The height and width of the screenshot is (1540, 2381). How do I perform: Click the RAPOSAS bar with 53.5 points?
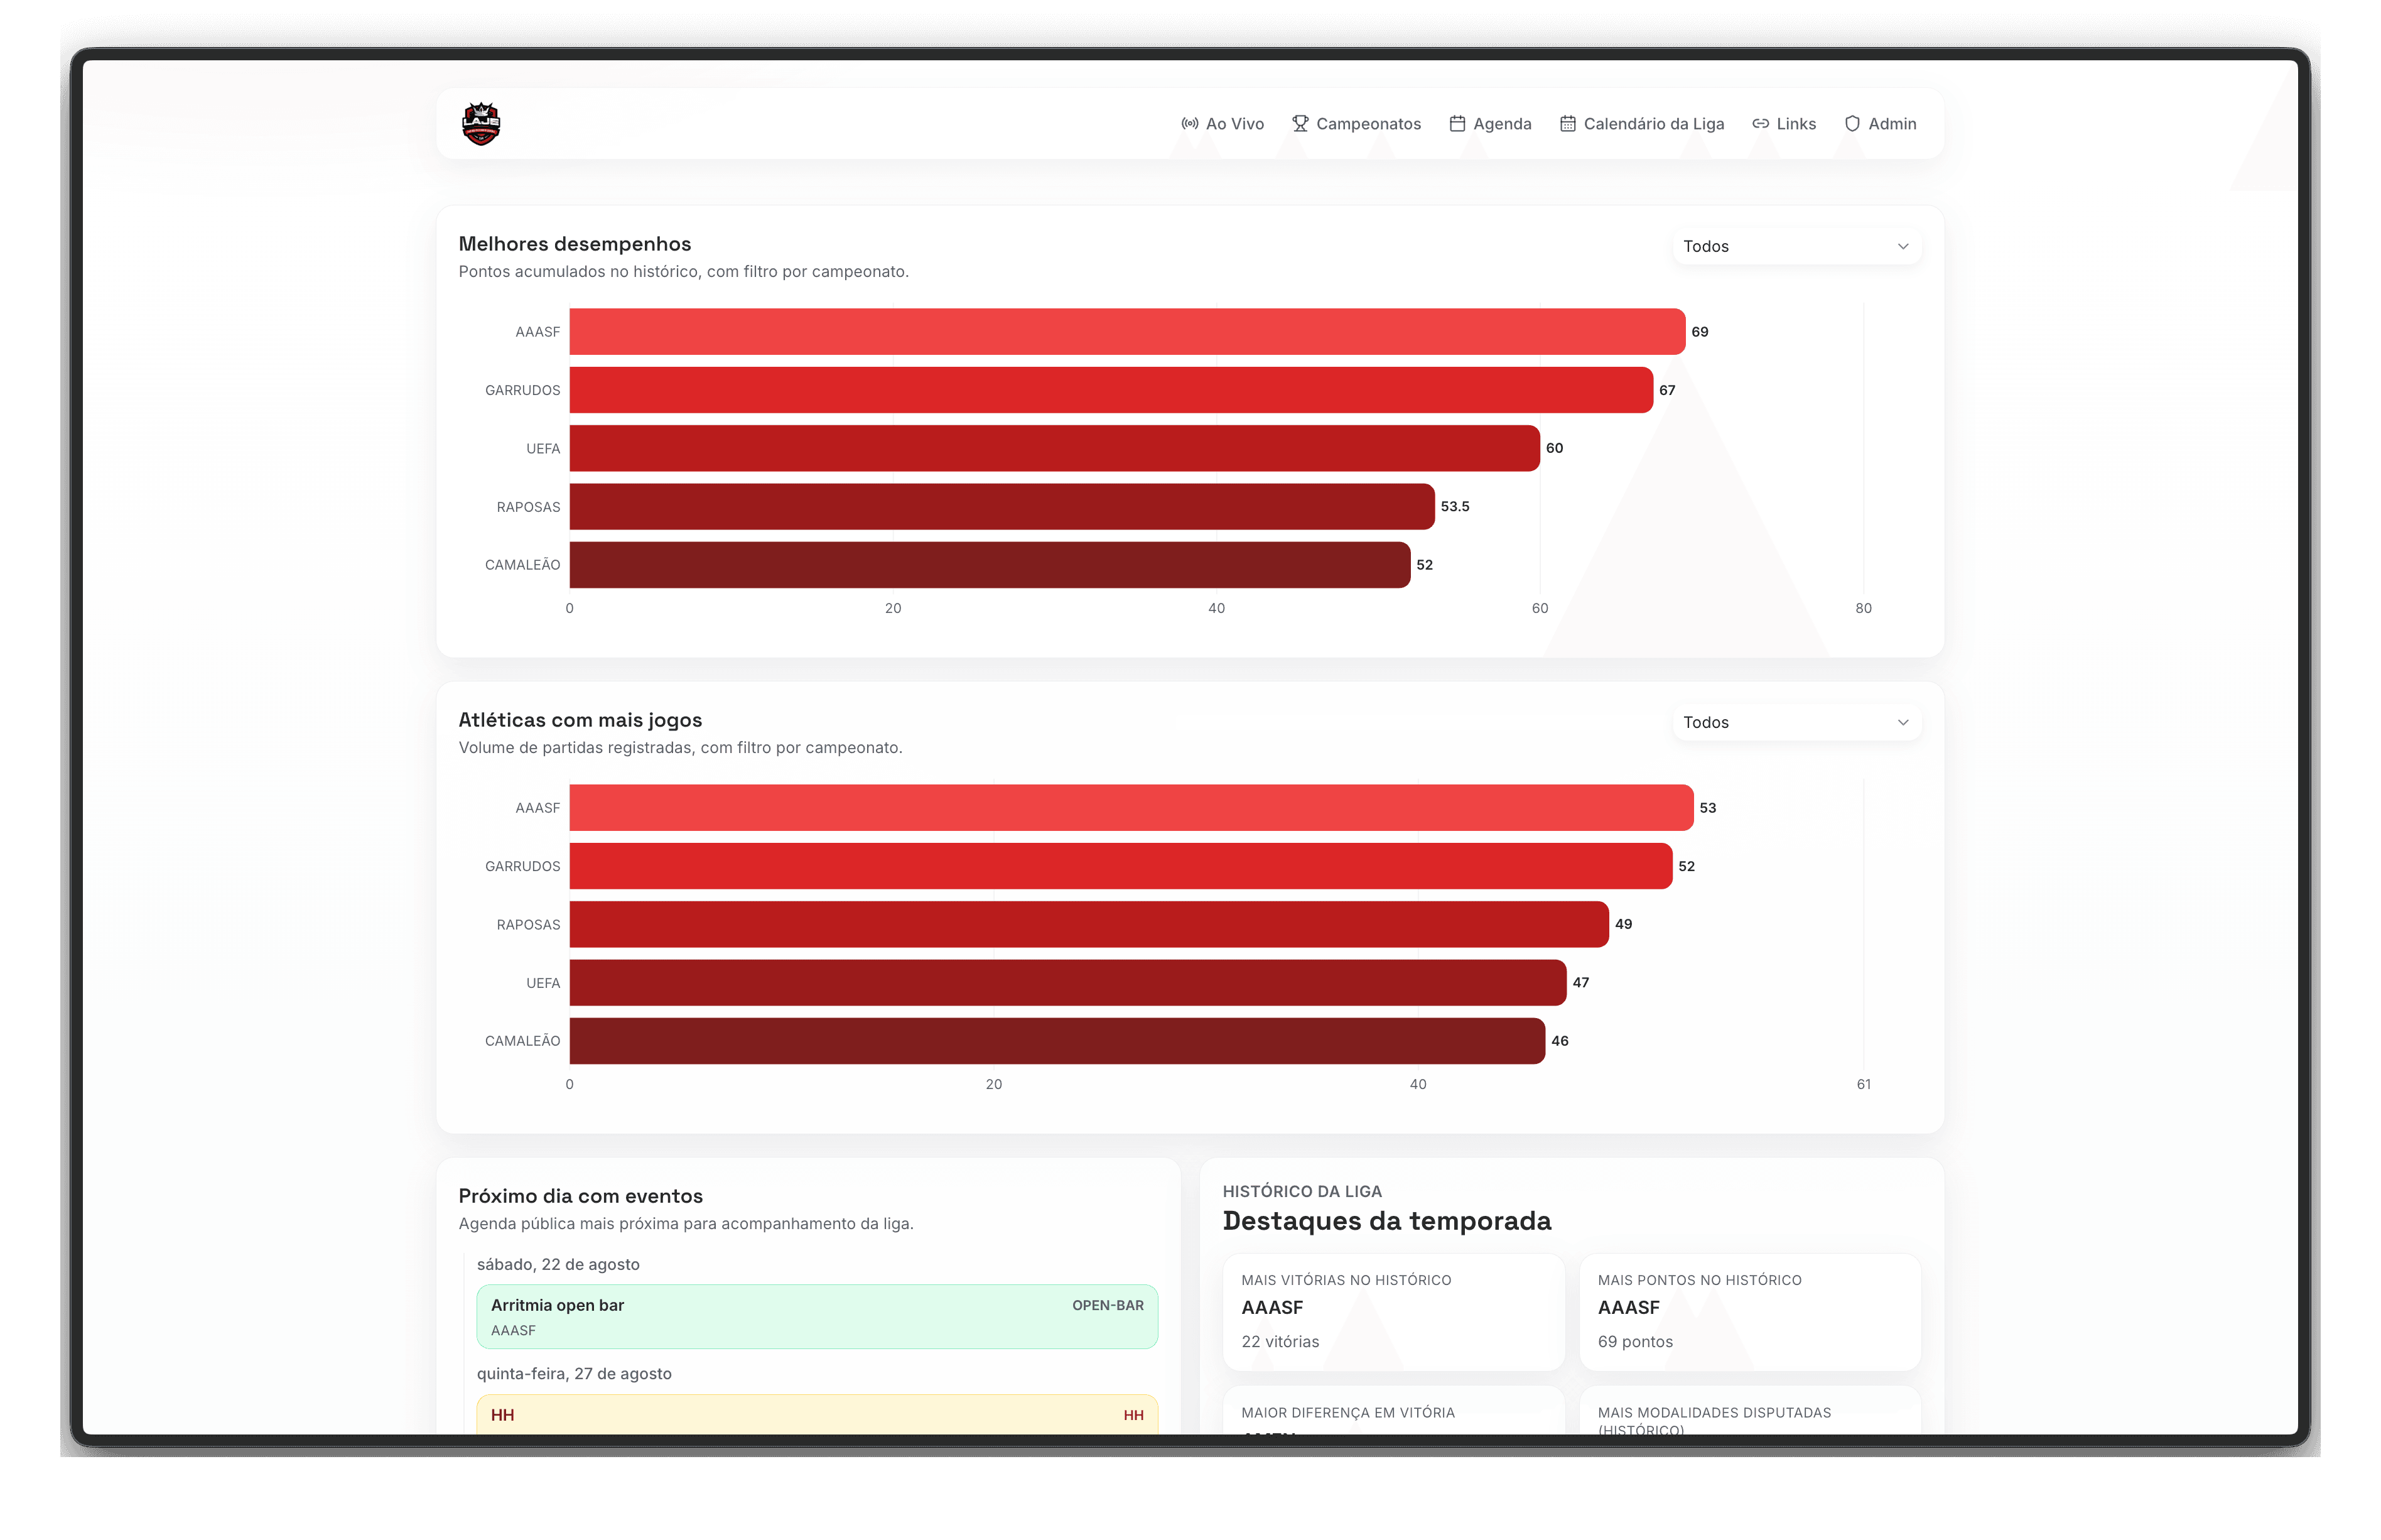(x=1002, y=507)
